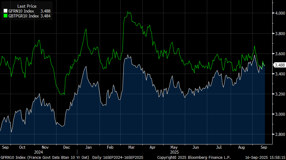This screenshot has width=286, height=160.
Task: Click the 2025 year label
Action: click(x=174, y=152)
